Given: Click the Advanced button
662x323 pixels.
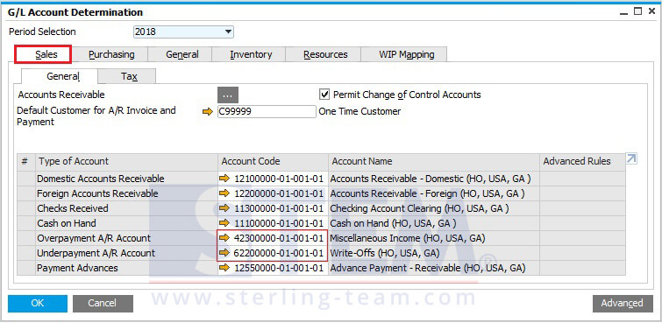Looking at the screenshot, I should (623, 303).
